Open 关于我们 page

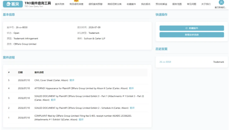[206, 4]
